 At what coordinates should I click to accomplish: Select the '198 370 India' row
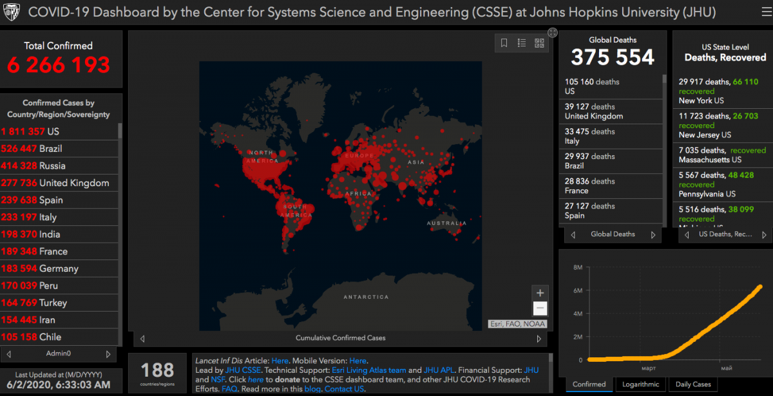tap(59, 234)
